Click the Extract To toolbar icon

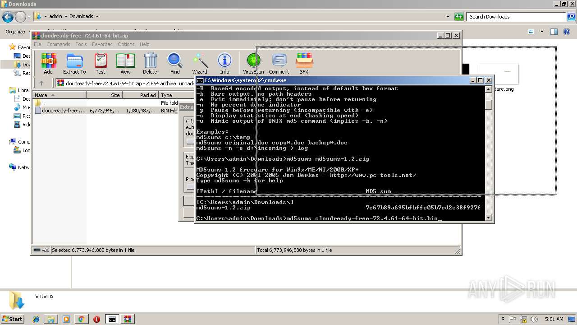pos(74,63)
